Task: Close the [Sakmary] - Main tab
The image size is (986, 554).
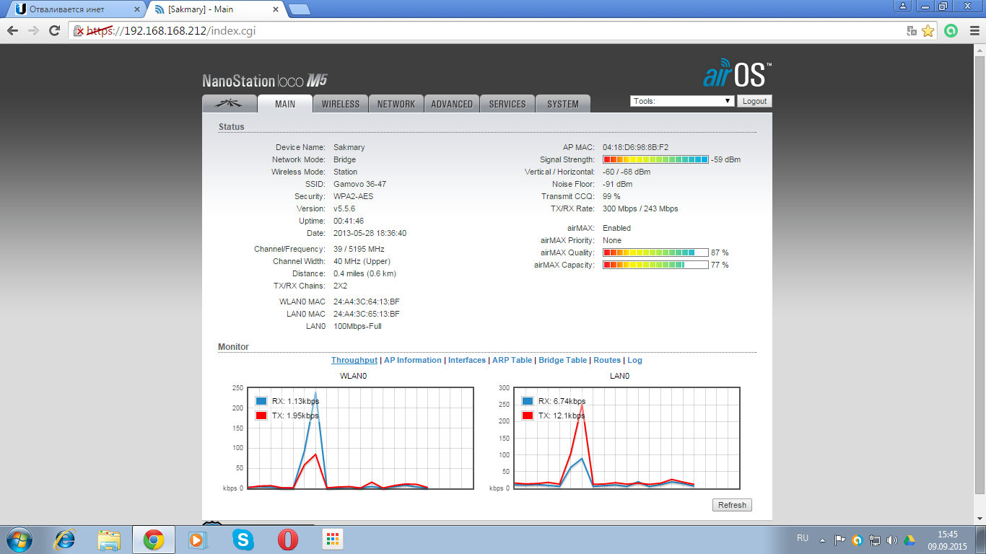Action: coord(276,9)
